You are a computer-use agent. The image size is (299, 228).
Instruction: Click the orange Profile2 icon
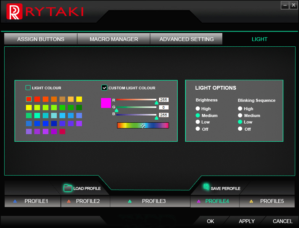[69, 201]
